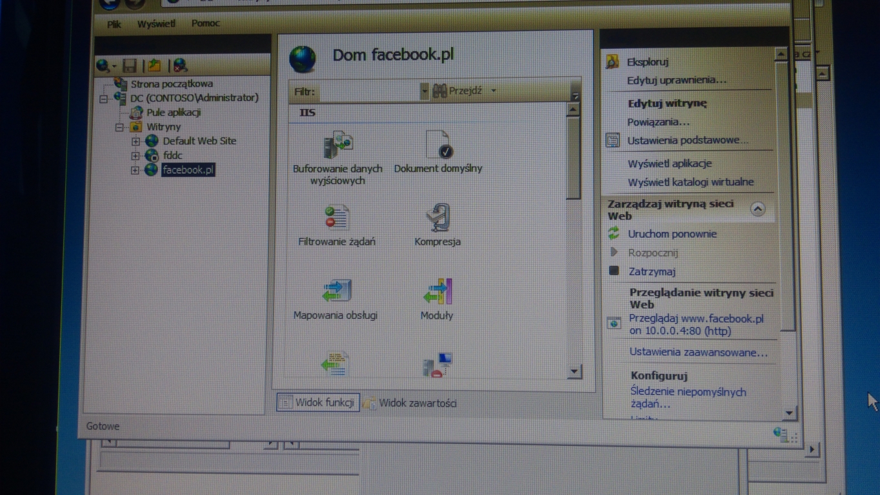Expand the facebook.pl site node
This screenshot has width=880, height=495.
click(135, 170)
